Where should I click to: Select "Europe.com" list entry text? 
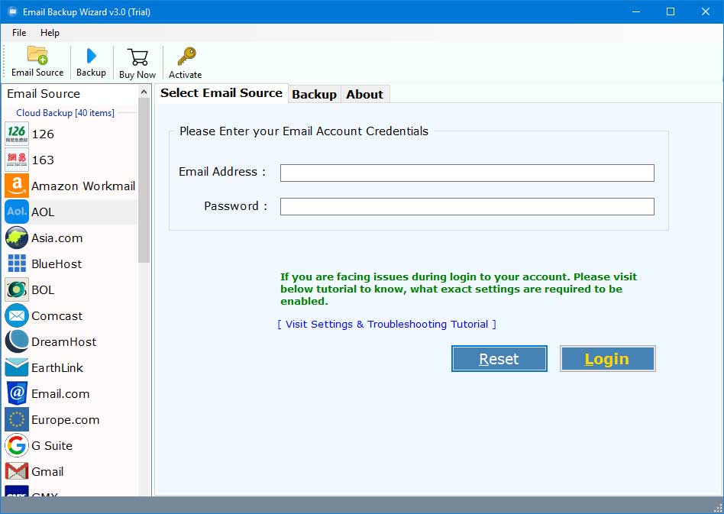[x=66, y=420]
